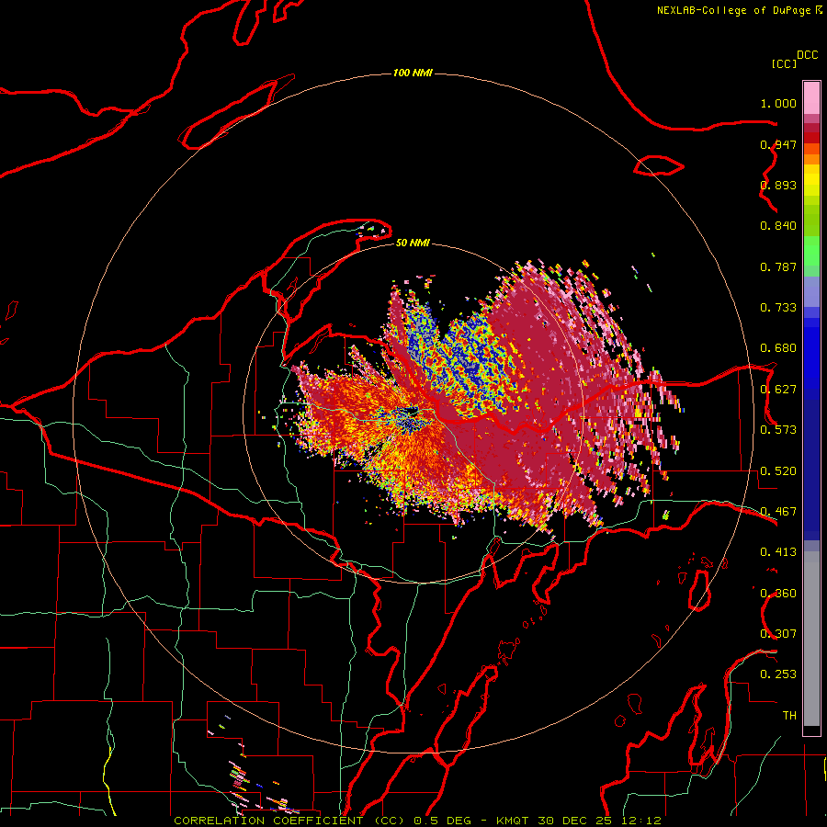Screen dimensions: 827x827
Task: Click the 0.520 legend value
Action: tap(778, 471)
